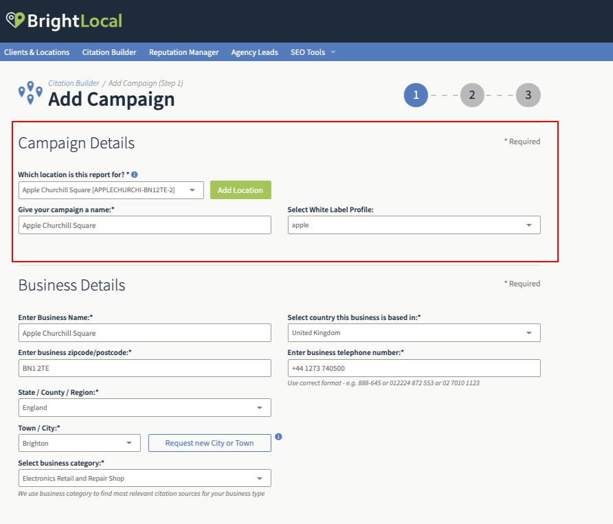Click Citation Builder breadcrumb link
613x524 pixels.
(x=74, y=83)
